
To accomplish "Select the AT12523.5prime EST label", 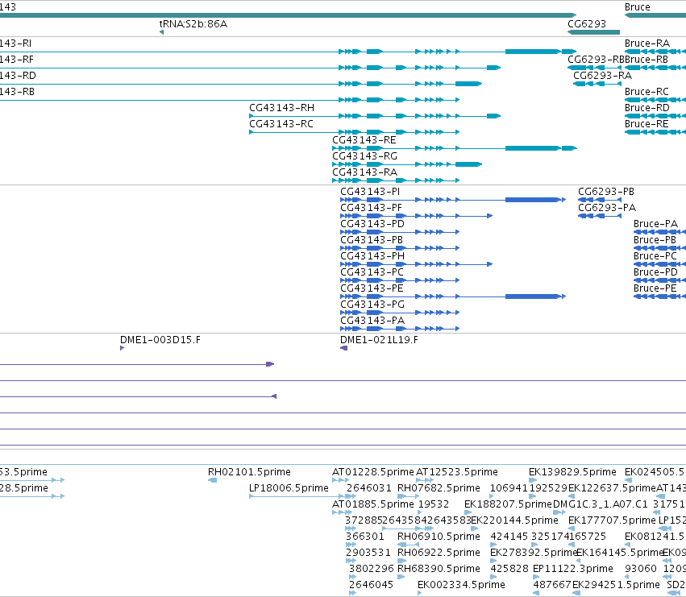I will [457, 472].
